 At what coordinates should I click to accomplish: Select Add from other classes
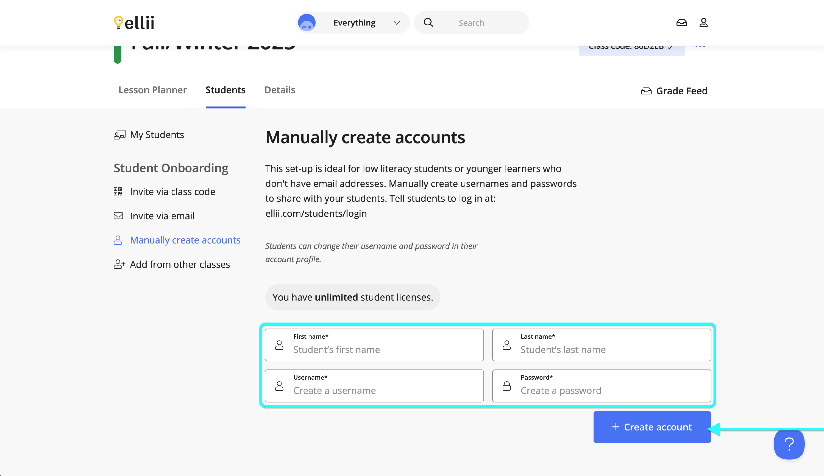(x=180, y=264)
